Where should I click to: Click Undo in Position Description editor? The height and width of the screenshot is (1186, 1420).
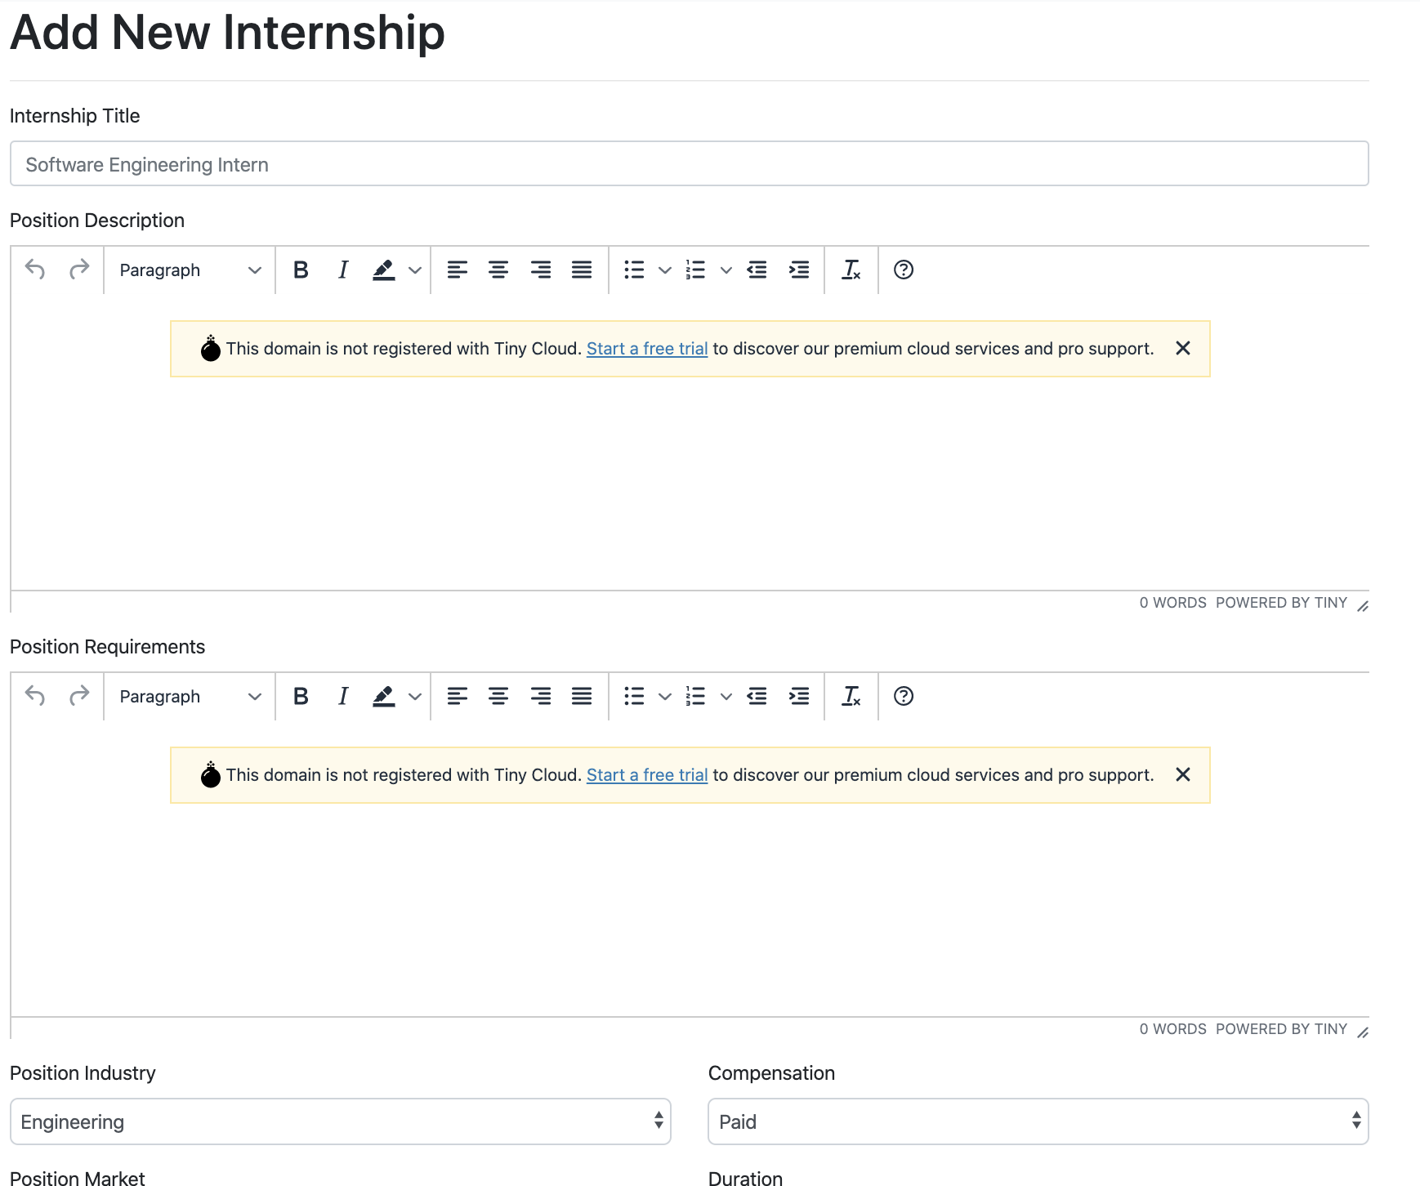[35, 270]
